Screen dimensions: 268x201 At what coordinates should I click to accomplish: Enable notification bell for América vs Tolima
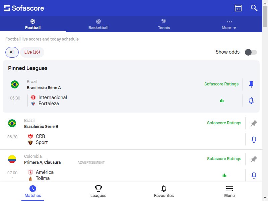254,175
